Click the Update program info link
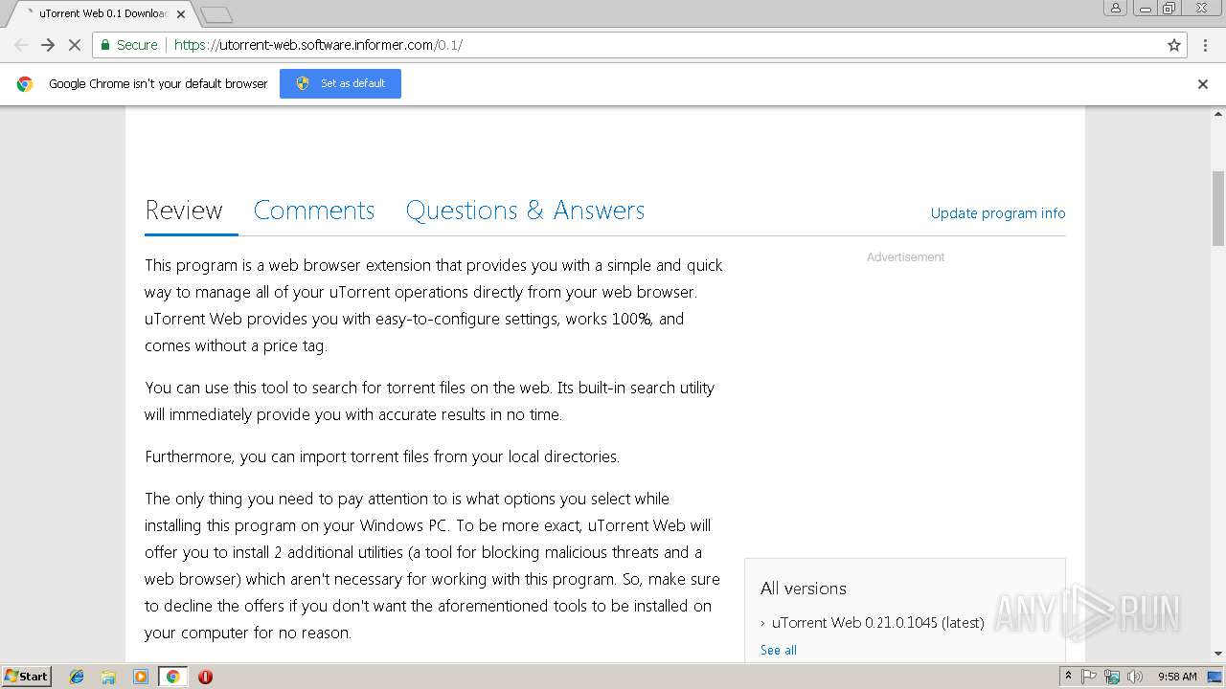The image size is (1226, 689). coord(998,213)
